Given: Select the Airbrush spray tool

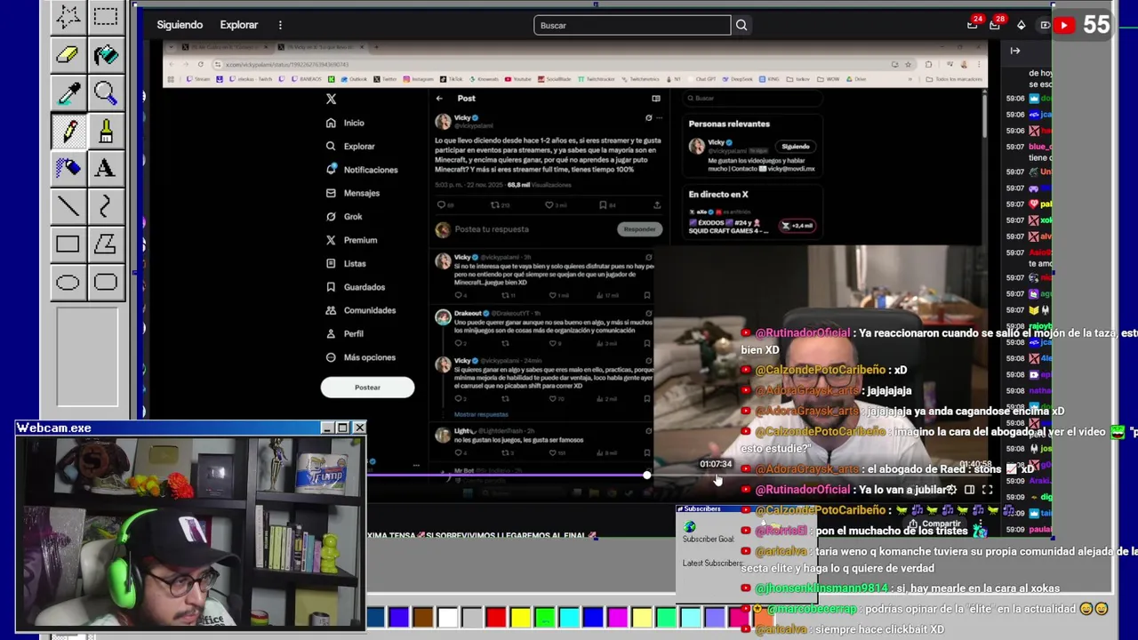Looking at the screenshot, I should [68, 168].
